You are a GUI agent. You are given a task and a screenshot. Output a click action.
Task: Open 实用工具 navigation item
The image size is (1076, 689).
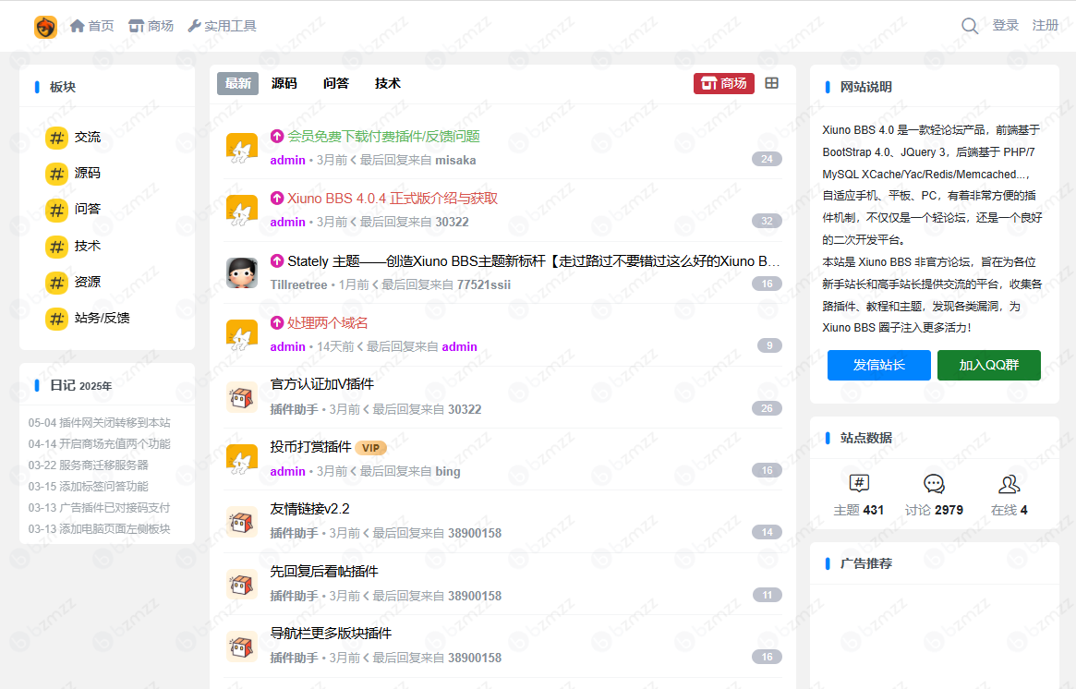click(223, 26)
